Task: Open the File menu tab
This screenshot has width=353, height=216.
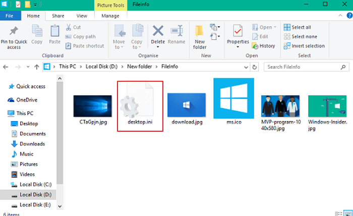Action: pos(10,16)
